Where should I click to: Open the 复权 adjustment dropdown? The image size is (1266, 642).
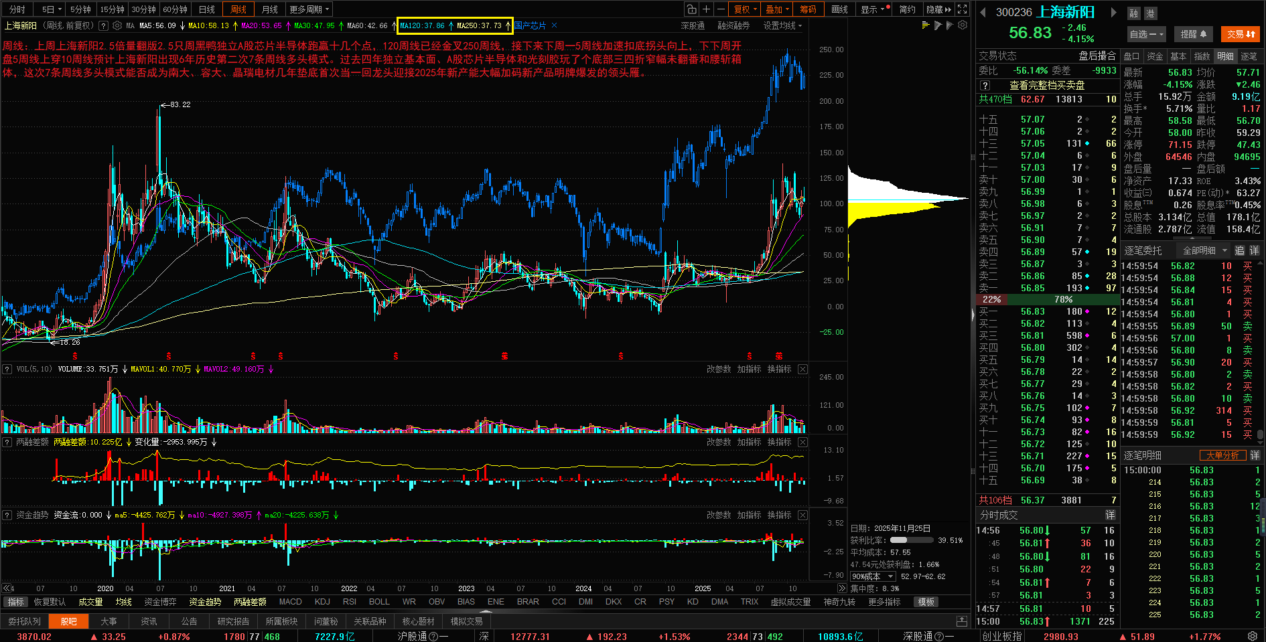(x=745, y=9)
